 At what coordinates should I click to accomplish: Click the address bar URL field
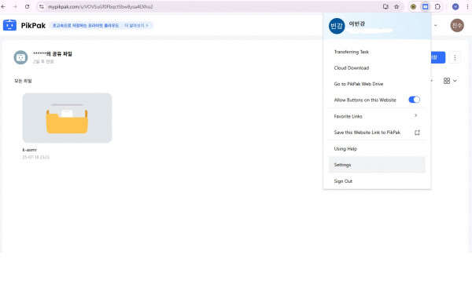point(211,6)
